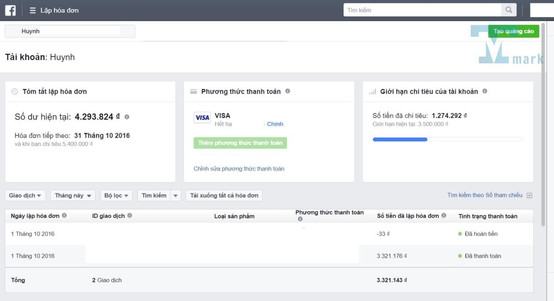
Task: Click info icon beside Ngày lập hóa đơn
Action: 64,215
